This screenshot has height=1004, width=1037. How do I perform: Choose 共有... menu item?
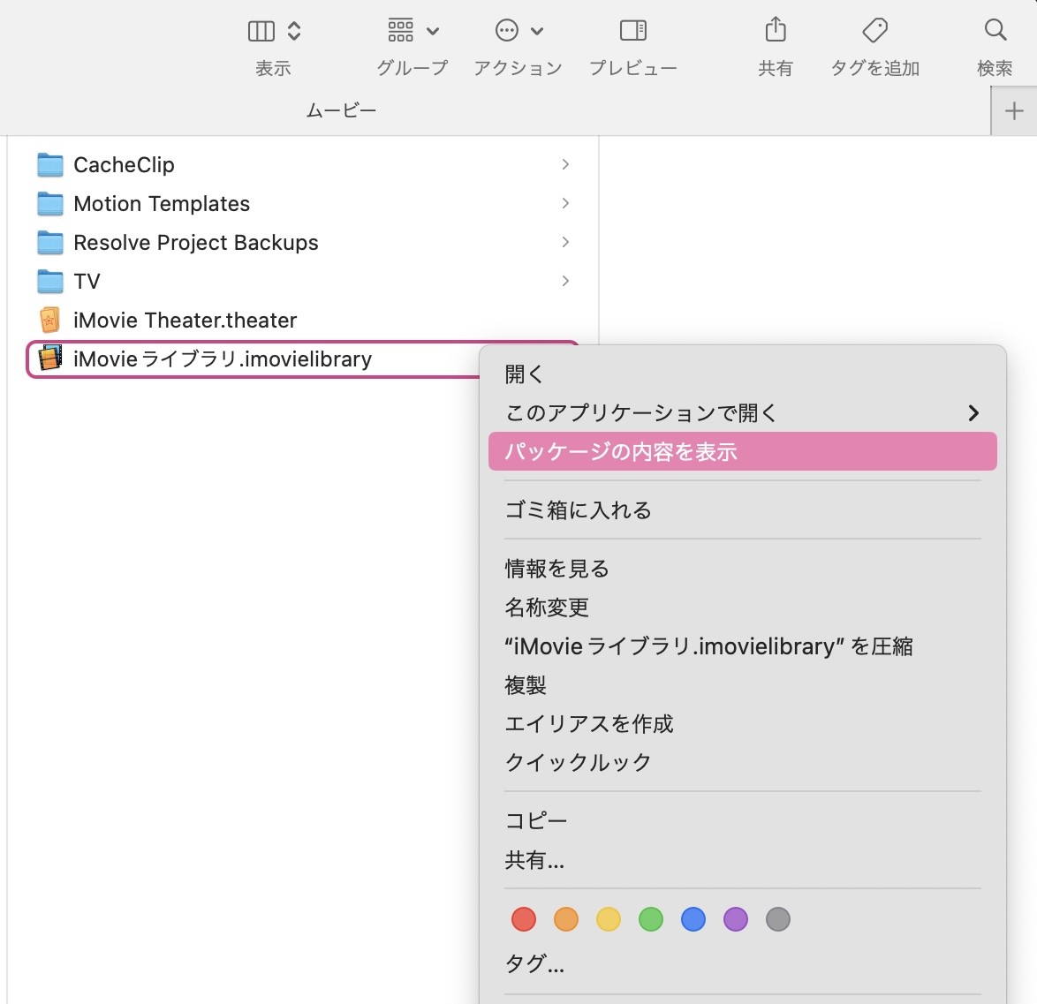tap(742, 860)
